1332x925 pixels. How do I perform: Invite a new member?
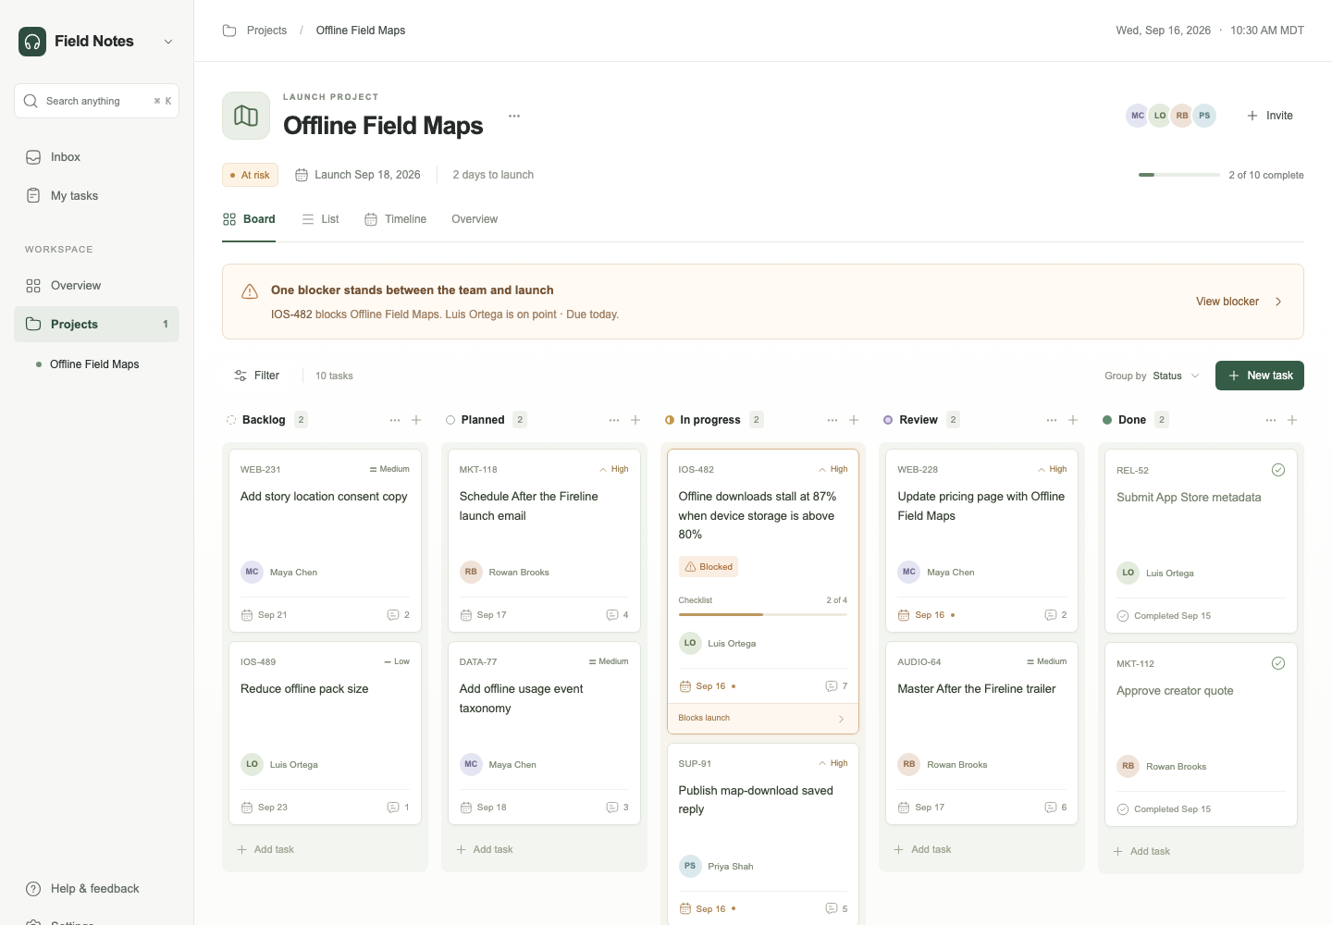[x=1270, y=116]
